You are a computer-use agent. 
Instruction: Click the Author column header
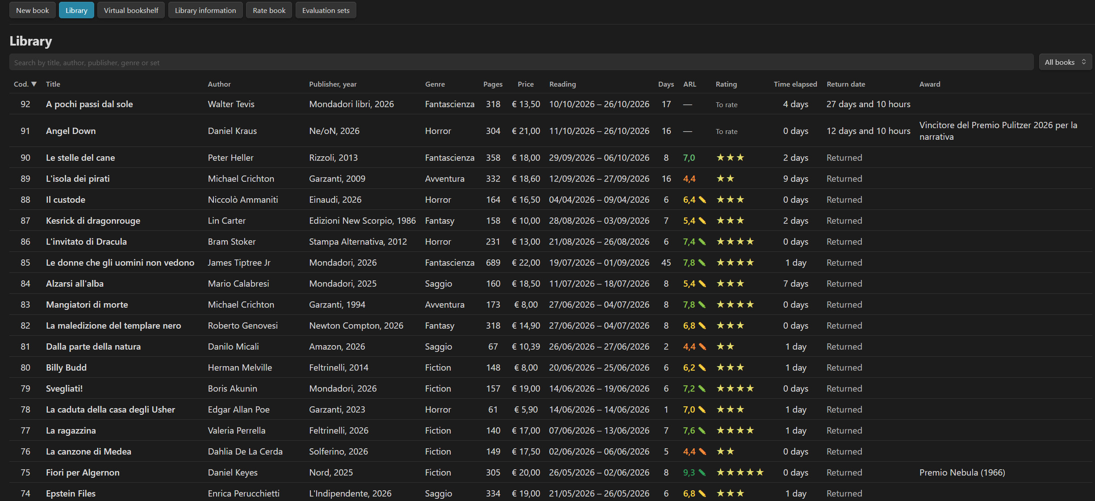219,84
